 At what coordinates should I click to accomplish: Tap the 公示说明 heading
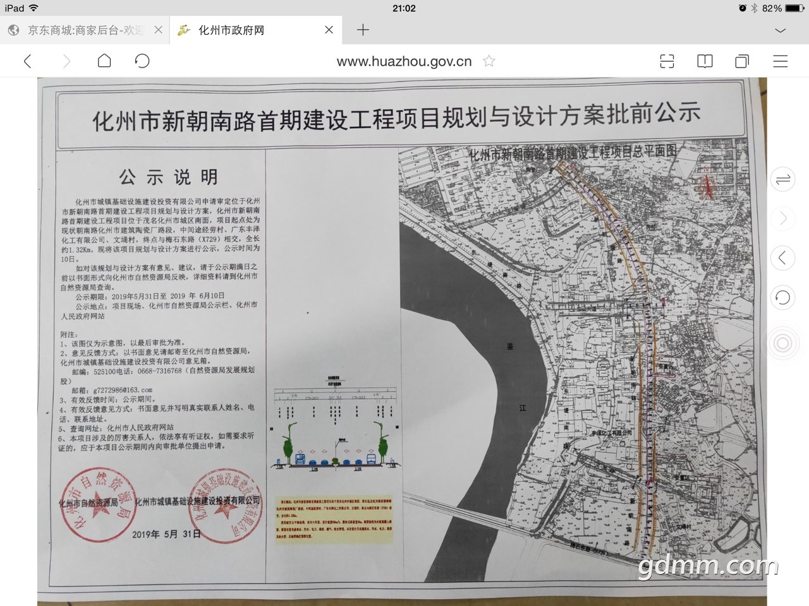pos(169,177)
